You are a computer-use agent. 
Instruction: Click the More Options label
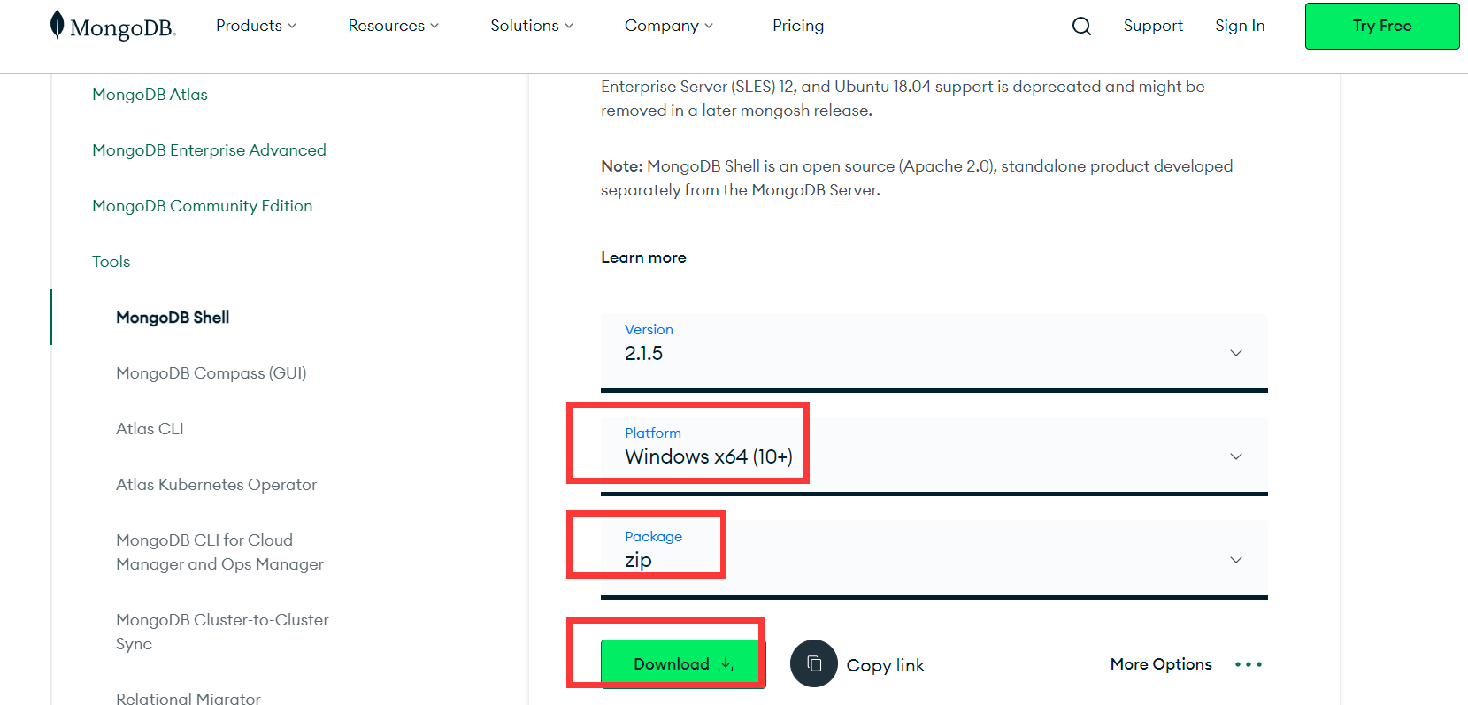pos(1161,664)
